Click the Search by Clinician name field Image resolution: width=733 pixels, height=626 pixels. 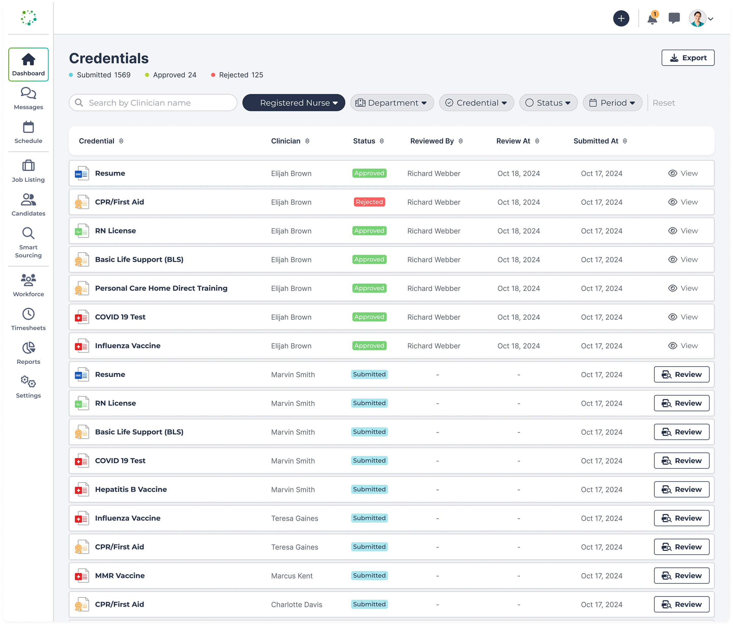(x=153, y=103)
